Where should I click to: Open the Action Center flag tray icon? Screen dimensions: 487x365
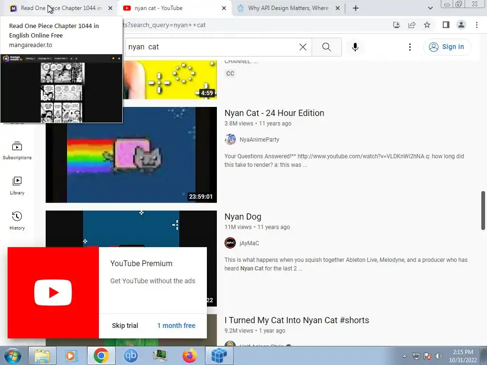pyautogui.click(x=428, y=356)
